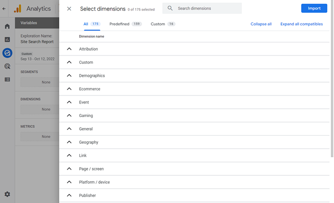Open the Advertising icon in sidebar
Image resolution: width=334 pixels, height=203 pixels.
7,66
